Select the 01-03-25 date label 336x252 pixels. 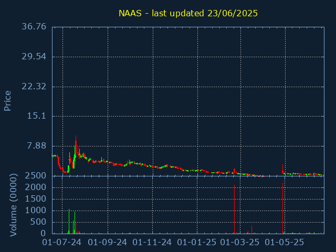click(x=240, y=243)
